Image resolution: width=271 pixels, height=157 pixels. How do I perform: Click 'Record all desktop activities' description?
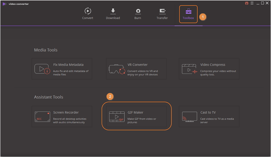(70, 121)
